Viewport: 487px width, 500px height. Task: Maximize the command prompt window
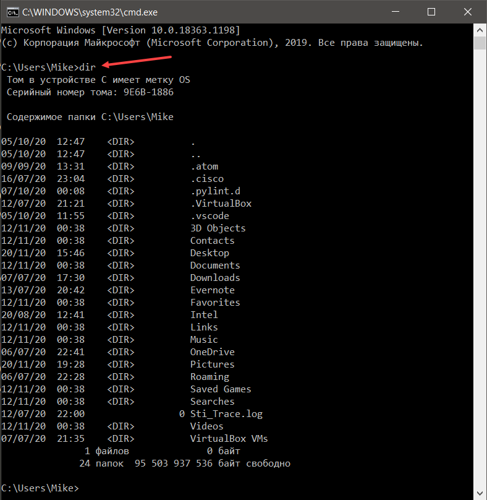(431, 12)
